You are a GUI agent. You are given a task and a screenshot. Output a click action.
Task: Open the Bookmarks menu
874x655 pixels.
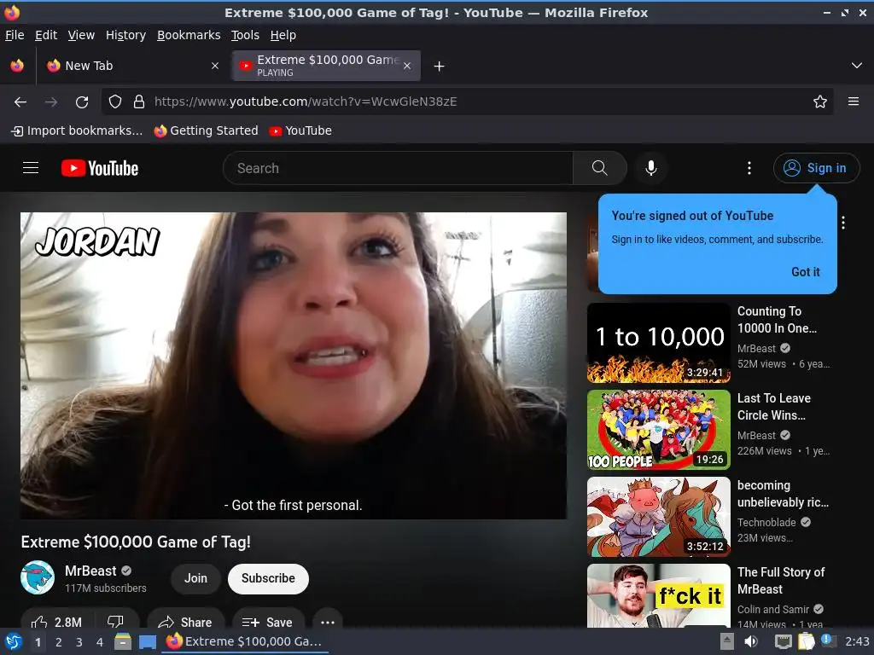pos(189,35)
